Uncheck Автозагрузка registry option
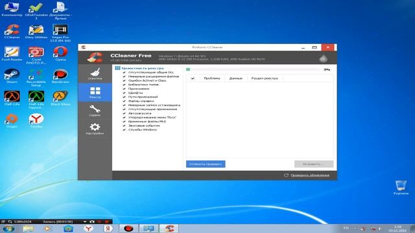Screen dimensions: 415x233 (x=124, y=113)
